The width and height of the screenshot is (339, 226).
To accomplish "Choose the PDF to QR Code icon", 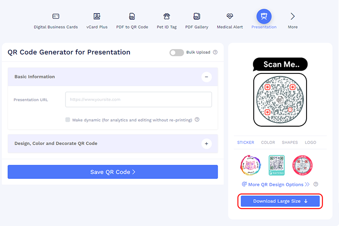I will point(132,16).
